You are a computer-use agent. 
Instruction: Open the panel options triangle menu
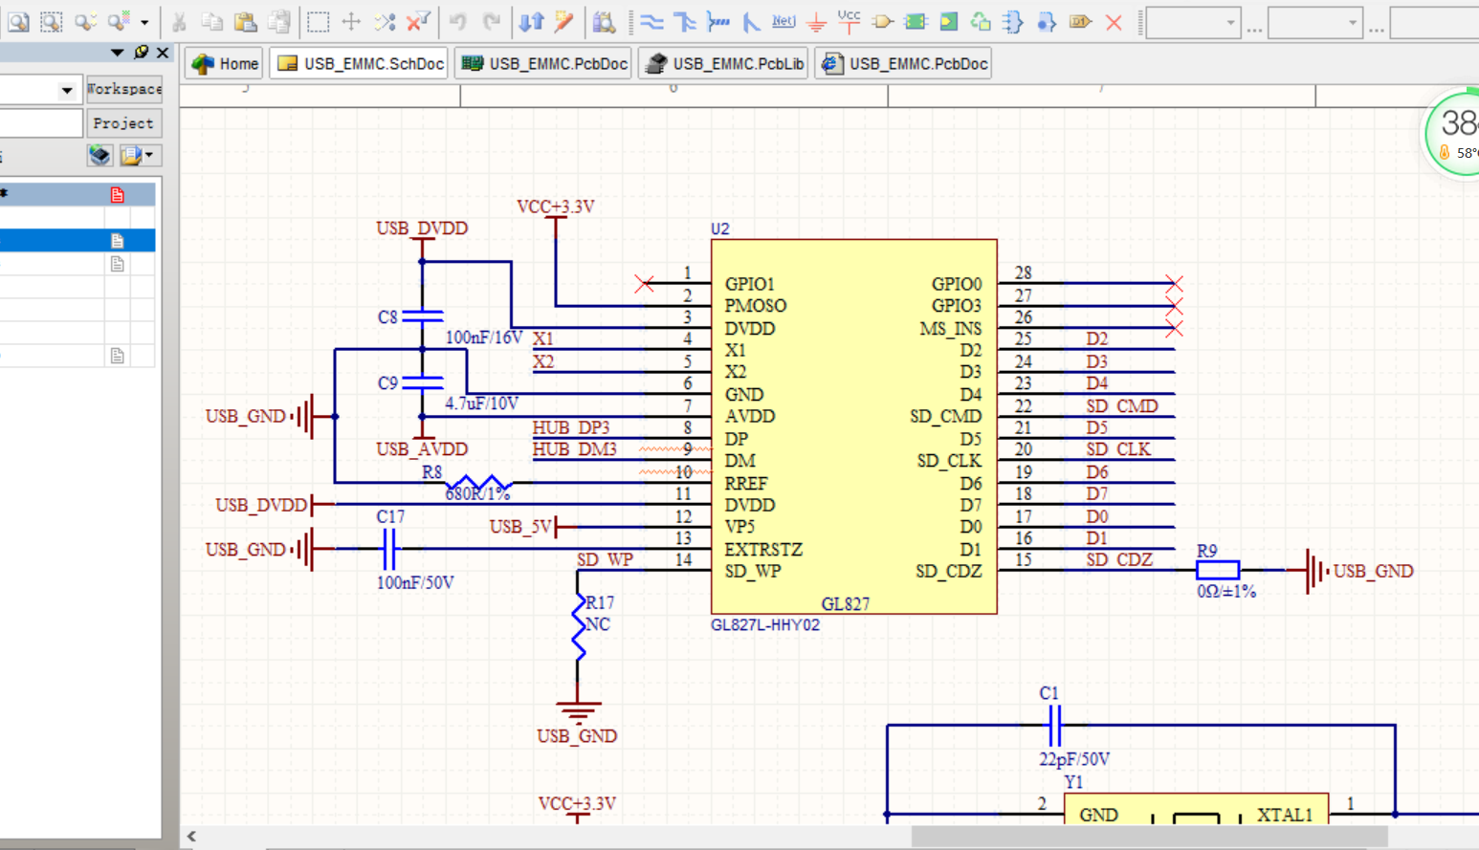point(117,53)
